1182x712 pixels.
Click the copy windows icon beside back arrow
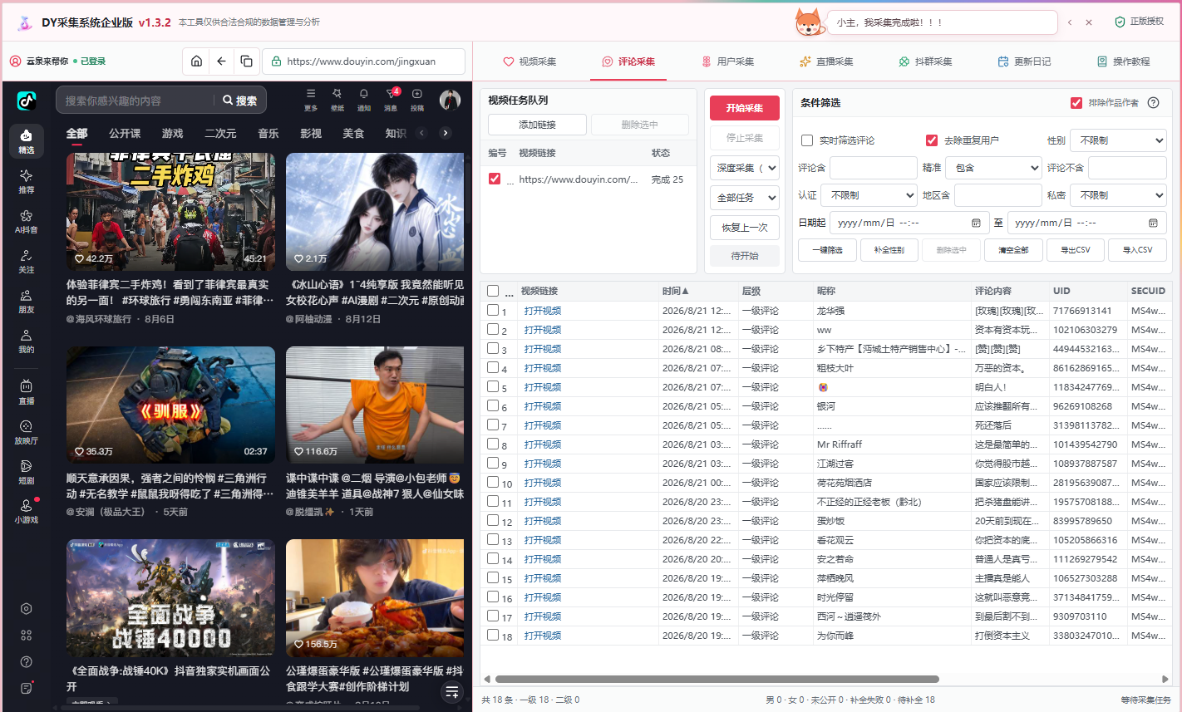click(246, 61)
